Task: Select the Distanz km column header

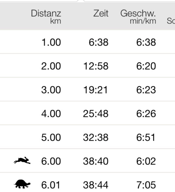Action: coord(46,17)
